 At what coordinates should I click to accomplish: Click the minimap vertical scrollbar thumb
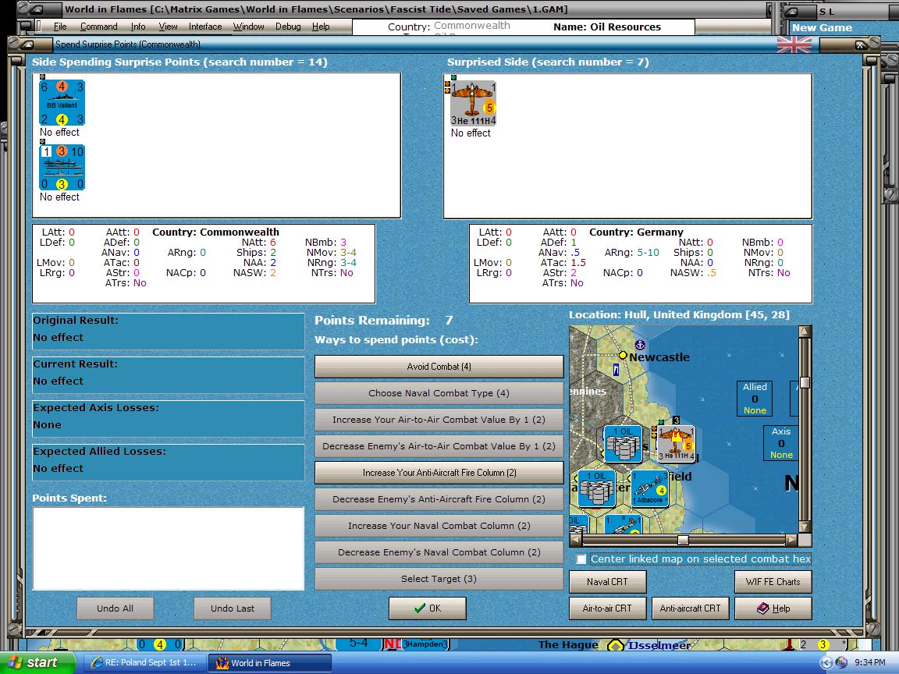click(805, 383)
